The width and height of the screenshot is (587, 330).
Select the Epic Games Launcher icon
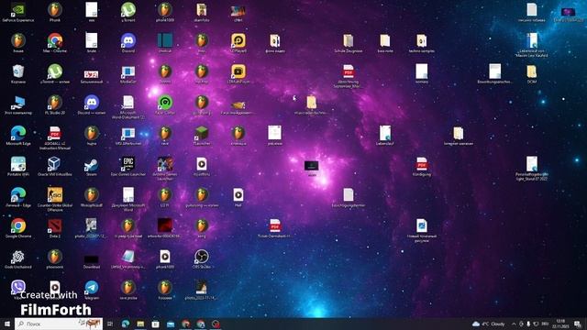pos(128,167)
